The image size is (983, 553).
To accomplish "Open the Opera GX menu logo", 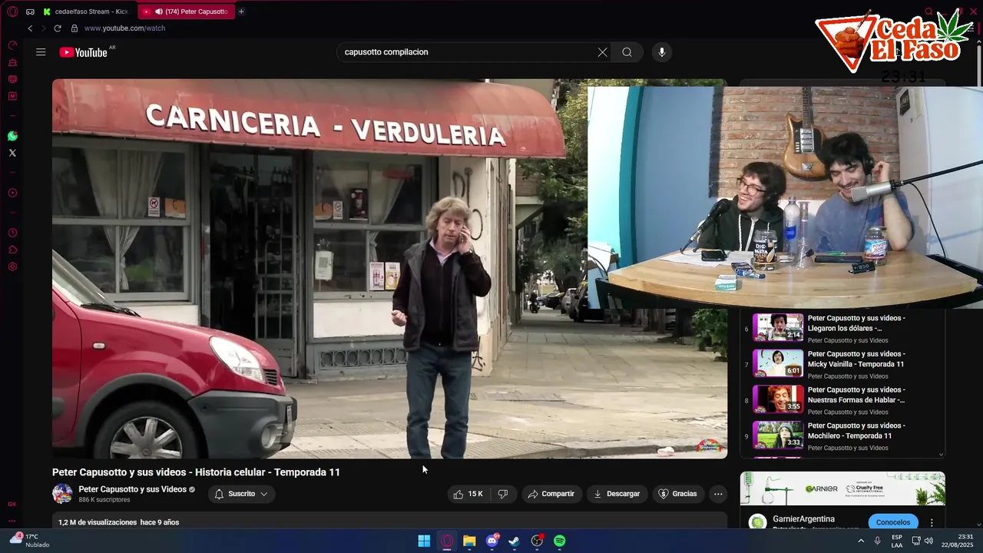I will point(12,12).
